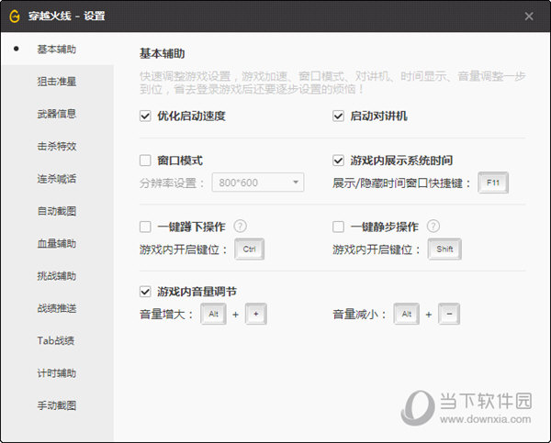Click help icon next to 一键静步操作
Viewport: 551px width, 443px height.
[x=433, y=226]
